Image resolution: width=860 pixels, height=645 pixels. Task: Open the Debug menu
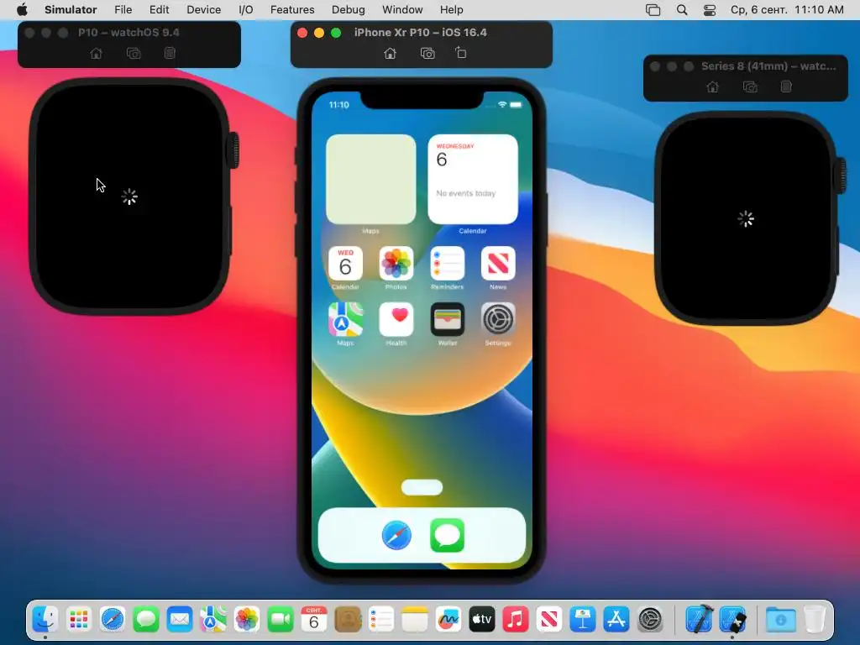point(349,10)
